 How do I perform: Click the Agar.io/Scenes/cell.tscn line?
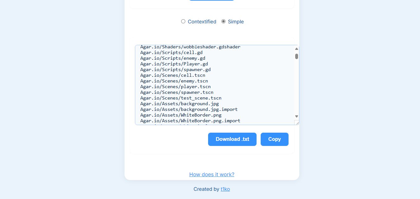pos(173,75)
